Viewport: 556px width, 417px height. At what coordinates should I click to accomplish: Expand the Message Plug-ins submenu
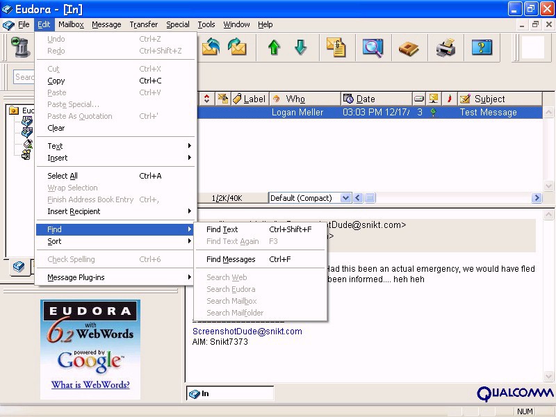coord(115,277)
